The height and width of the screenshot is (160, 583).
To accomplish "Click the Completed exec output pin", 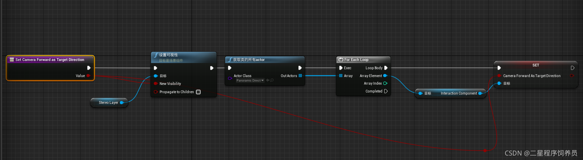I will tap(386, 91).
